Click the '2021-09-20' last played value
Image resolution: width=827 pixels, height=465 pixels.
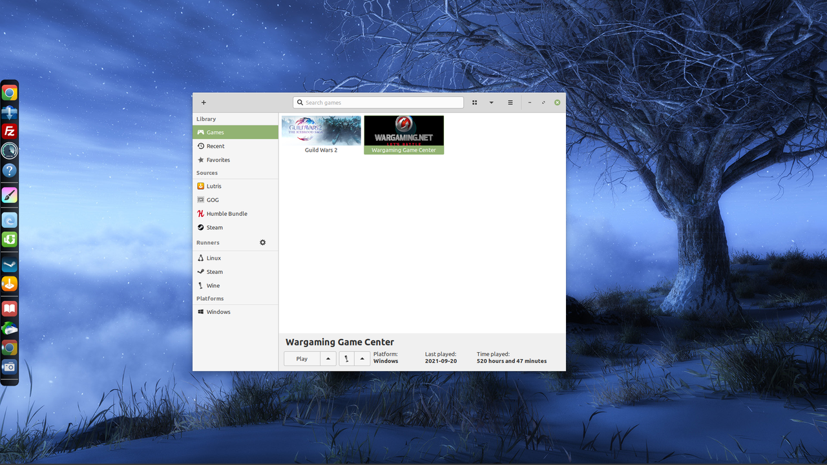[441, 361]
